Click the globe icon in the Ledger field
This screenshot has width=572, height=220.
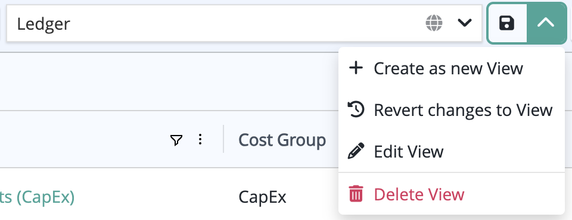coord(434,23)
